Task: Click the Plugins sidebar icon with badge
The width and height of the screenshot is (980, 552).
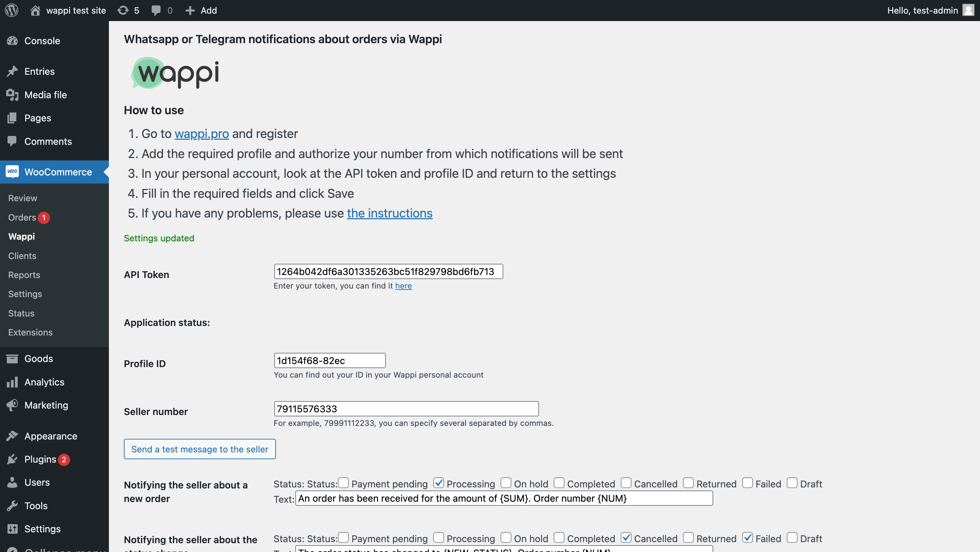Action: pos(40,459)
